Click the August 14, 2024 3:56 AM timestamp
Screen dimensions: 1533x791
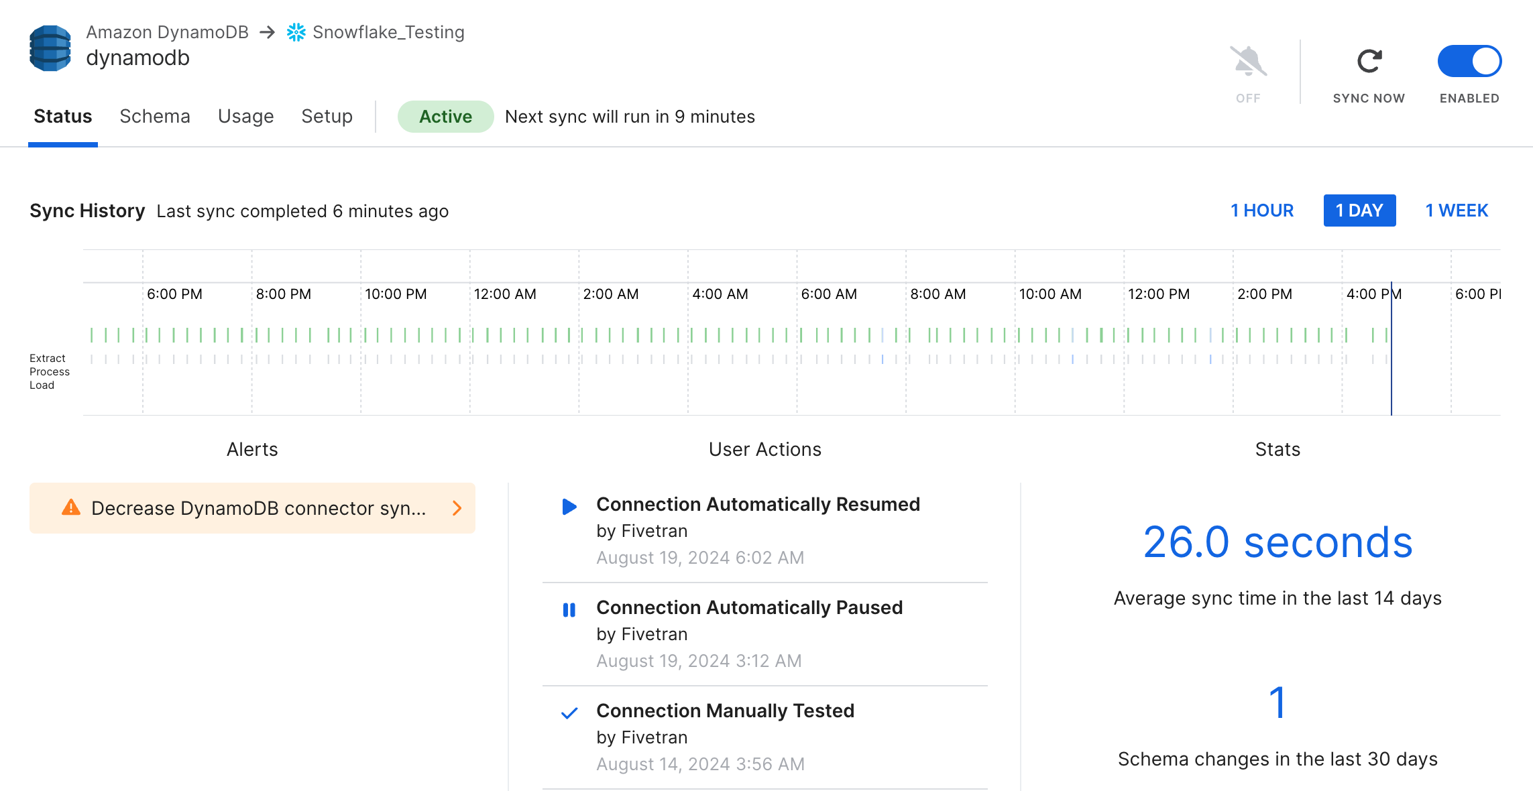coord(700,764)
